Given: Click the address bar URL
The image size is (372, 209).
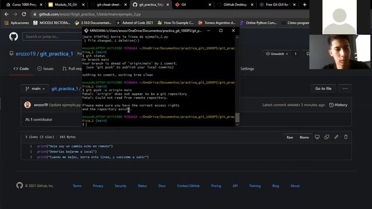Looking at the screenshot, I should (x=90, y=14).
